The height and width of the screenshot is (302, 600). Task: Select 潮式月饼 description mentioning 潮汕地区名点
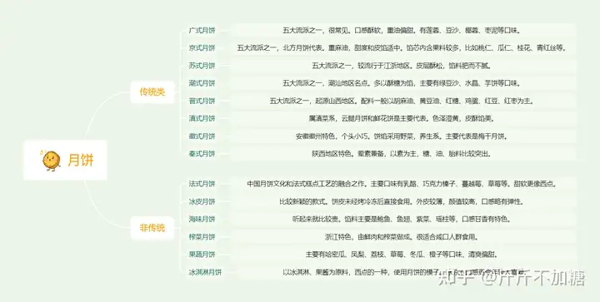point(403,83)
